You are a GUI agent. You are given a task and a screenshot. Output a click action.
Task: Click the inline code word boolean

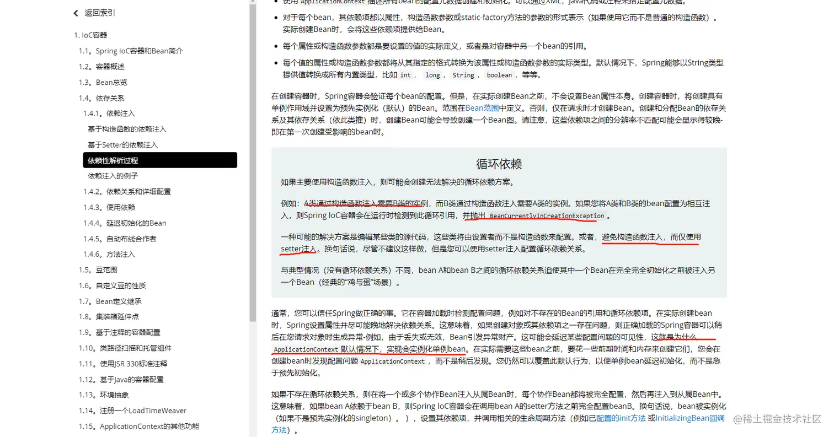coord(499,75)
